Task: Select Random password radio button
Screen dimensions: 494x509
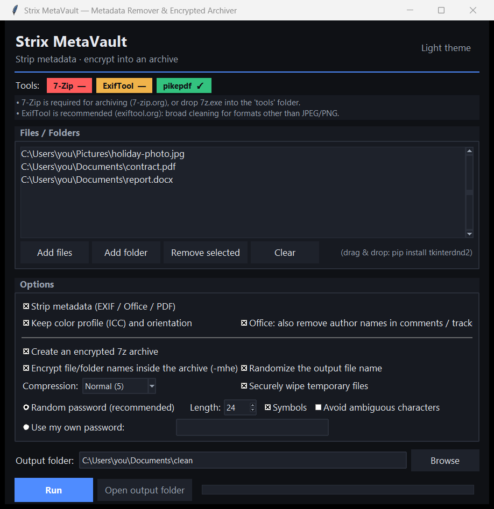Action: [26, 407]
